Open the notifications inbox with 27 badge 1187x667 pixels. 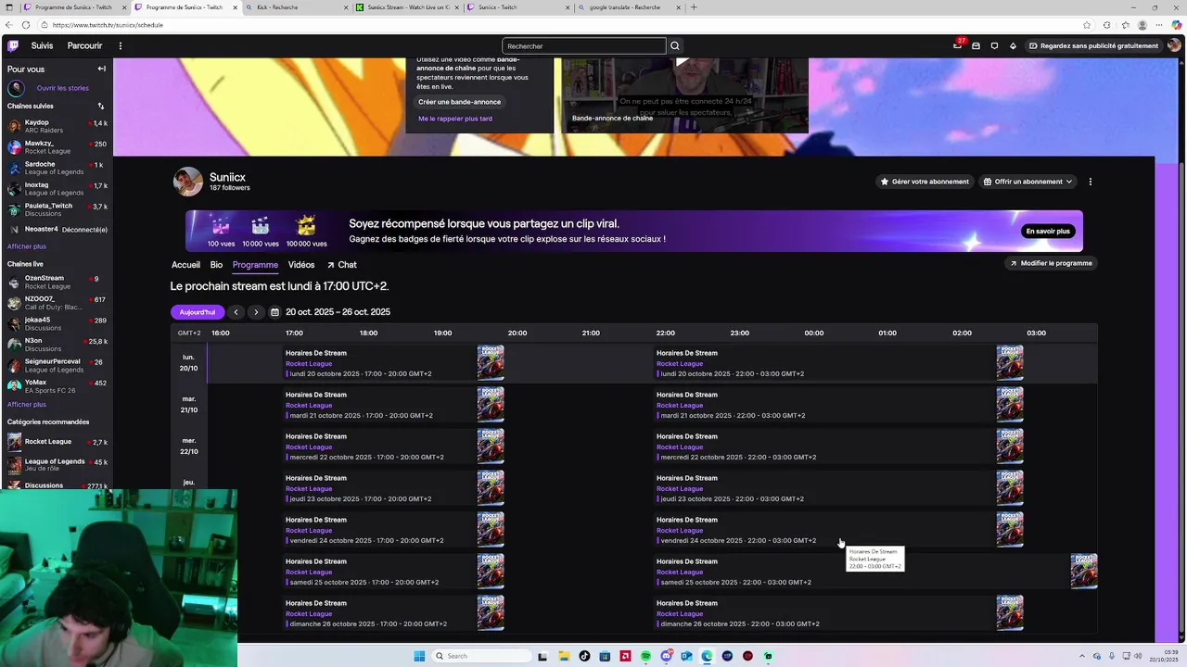point(958,45)
